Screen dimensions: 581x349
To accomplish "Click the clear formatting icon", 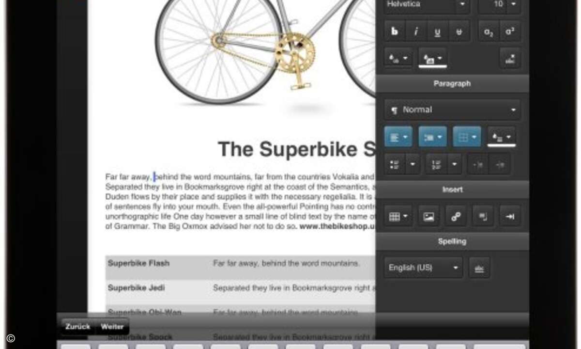I will (510, 58).
